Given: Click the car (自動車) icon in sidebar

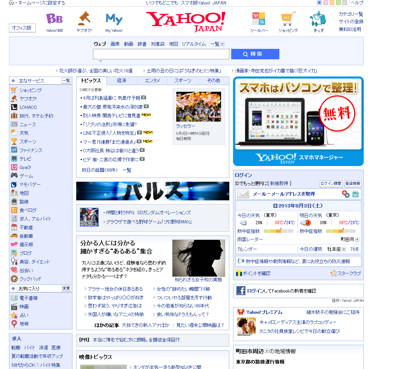Looking at the screenshot, I should tap(14, 236).
